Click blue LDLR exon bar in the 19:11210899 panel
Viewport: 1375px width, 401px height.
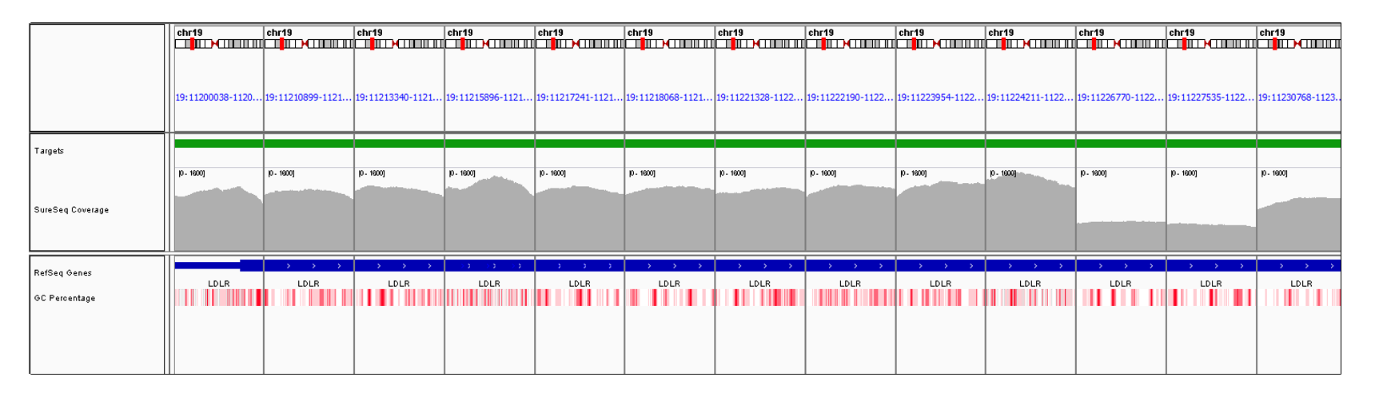[309, 266]
